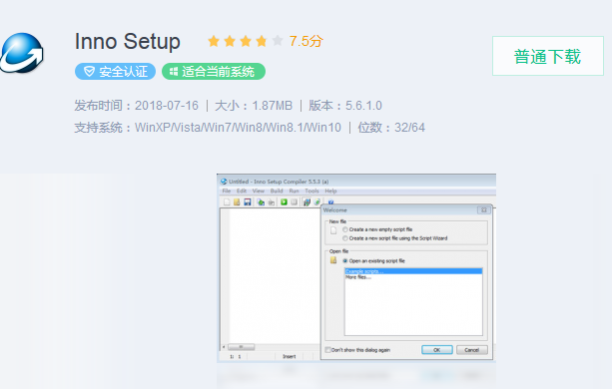612x389 pixels.
Task: Click the 版本：5.6.1.0 text
Action: [345, 106]
